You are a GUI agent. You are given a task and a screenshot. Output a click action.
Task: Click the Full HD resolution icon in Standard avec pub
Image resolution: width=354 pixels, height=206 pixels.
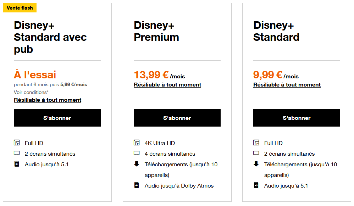click(x=17, y=143)
